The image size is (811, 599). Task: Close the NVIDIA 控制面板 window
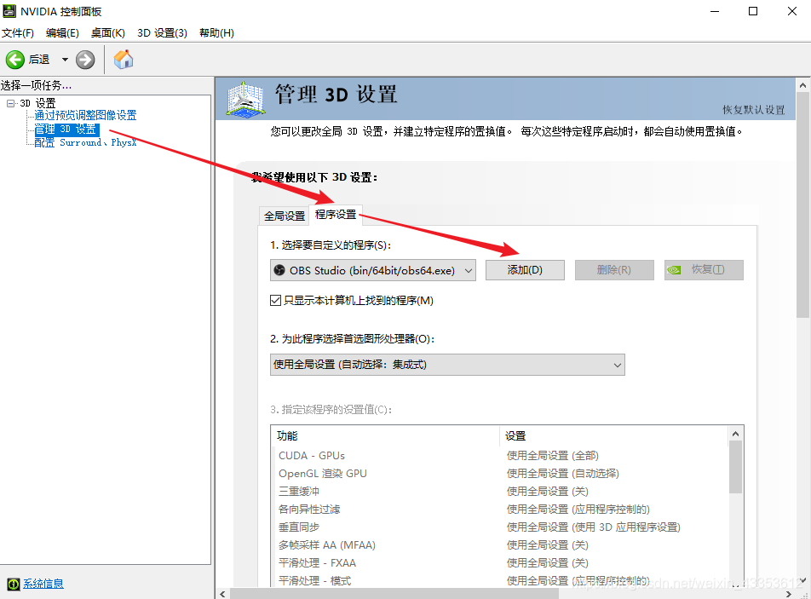pos(792,11)
